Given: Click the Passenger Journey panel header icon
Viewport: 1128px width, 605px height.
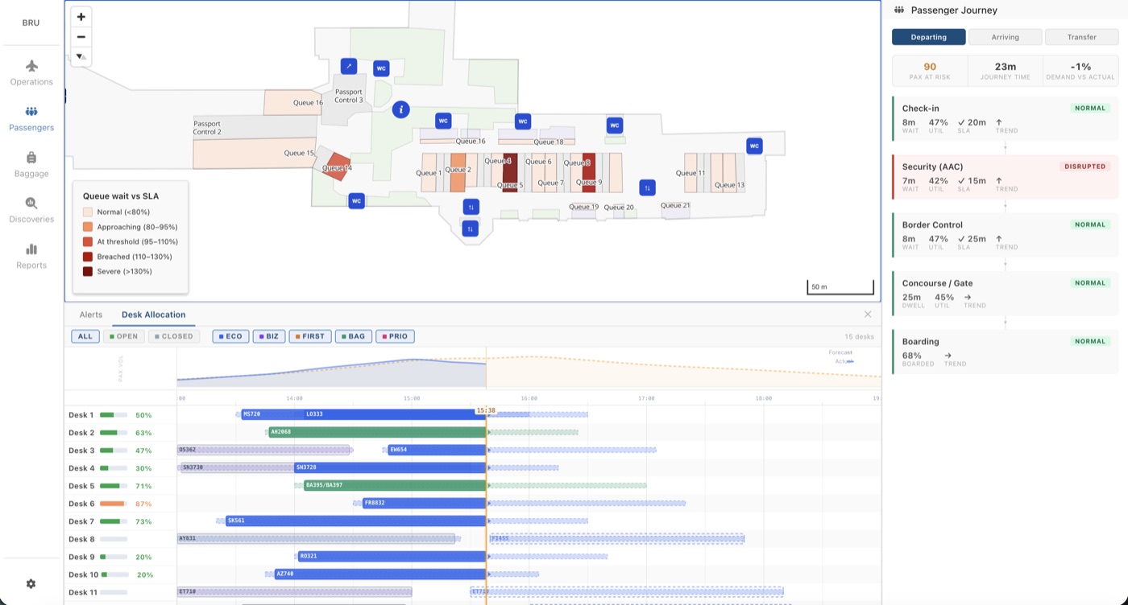Looking at the screenshot, I should pos(899,10).
